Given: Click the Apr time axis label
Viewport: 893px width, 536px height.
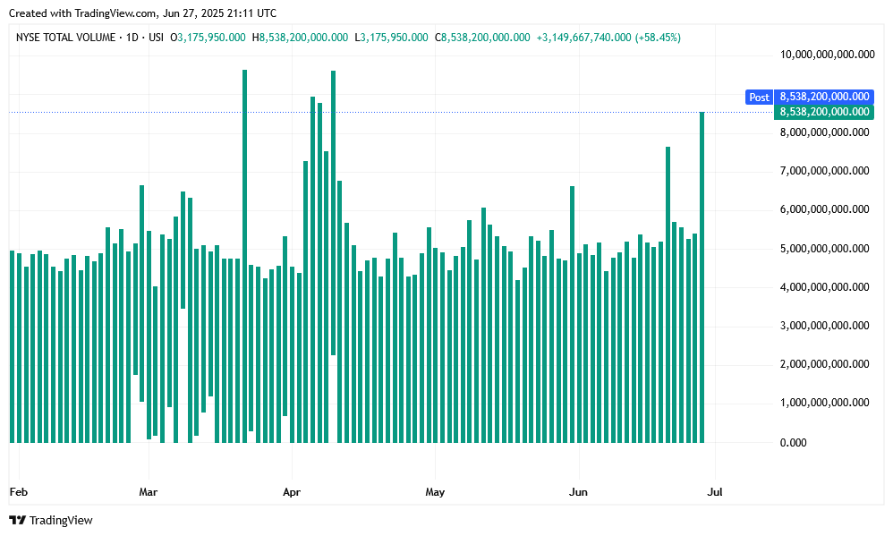Looking at the screenshot, I should 292,492.
